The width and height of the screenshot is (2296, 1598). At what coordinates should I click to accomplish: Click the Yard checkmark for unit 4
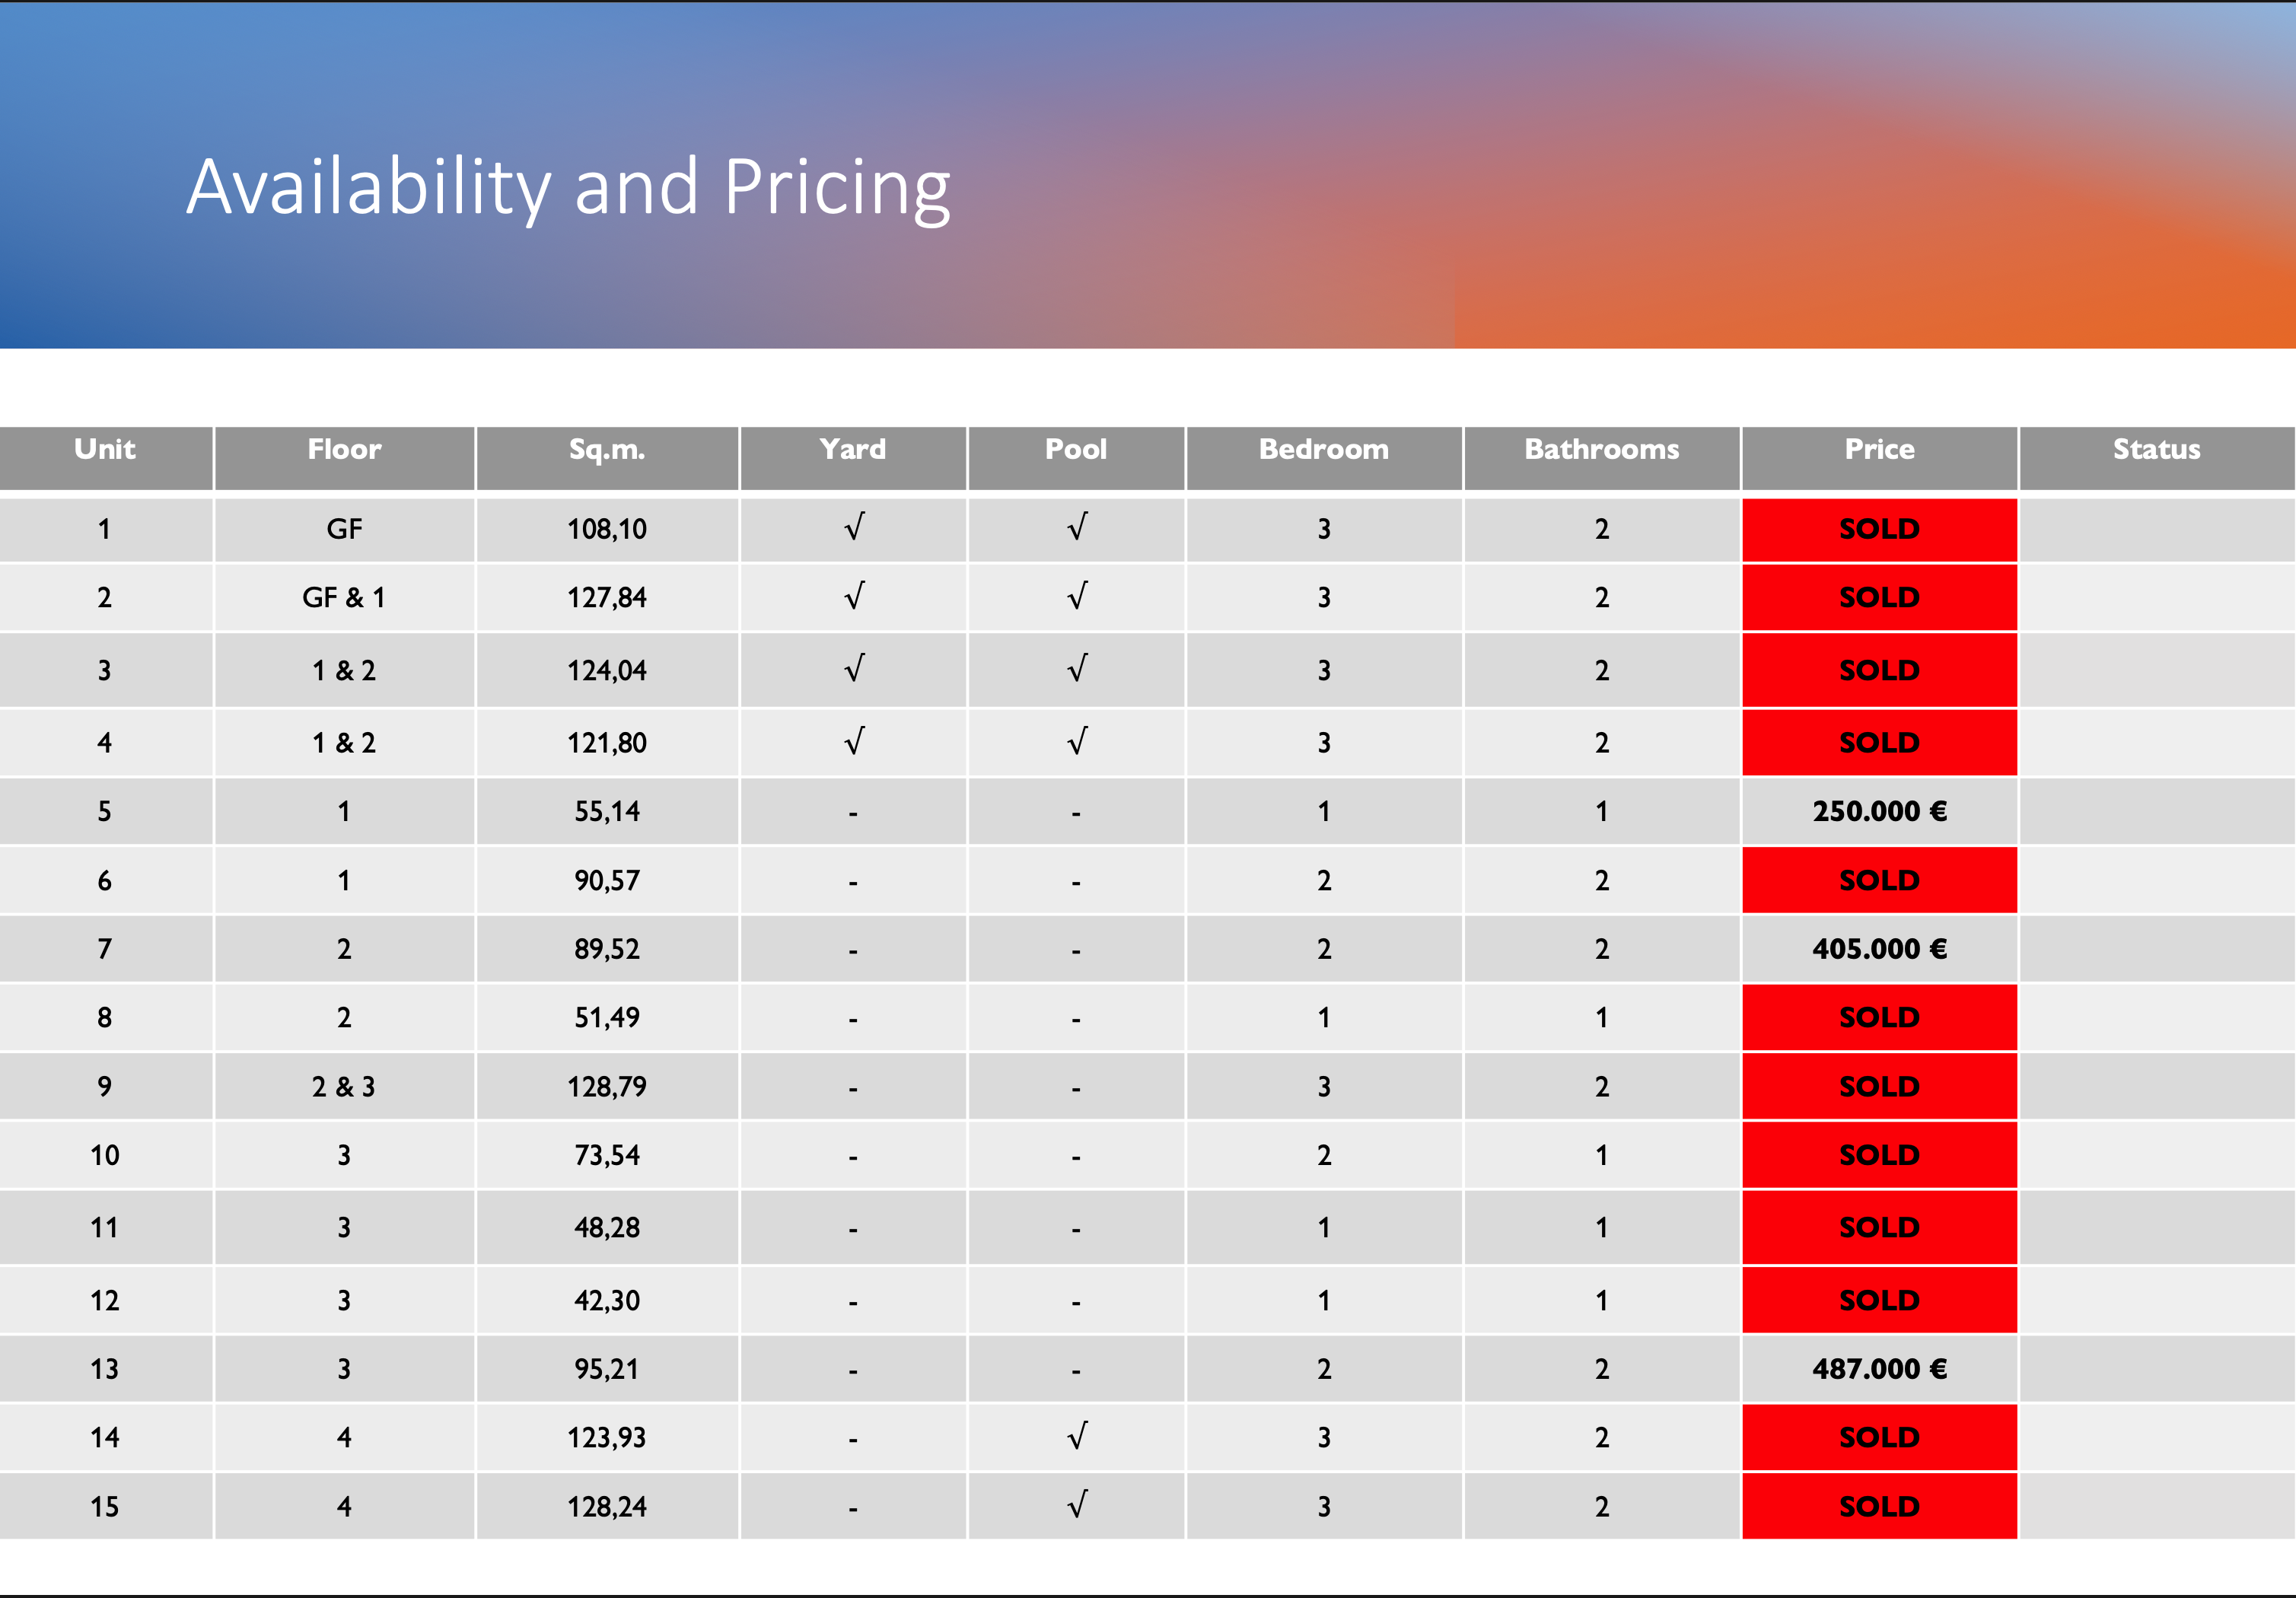(853, 742)
